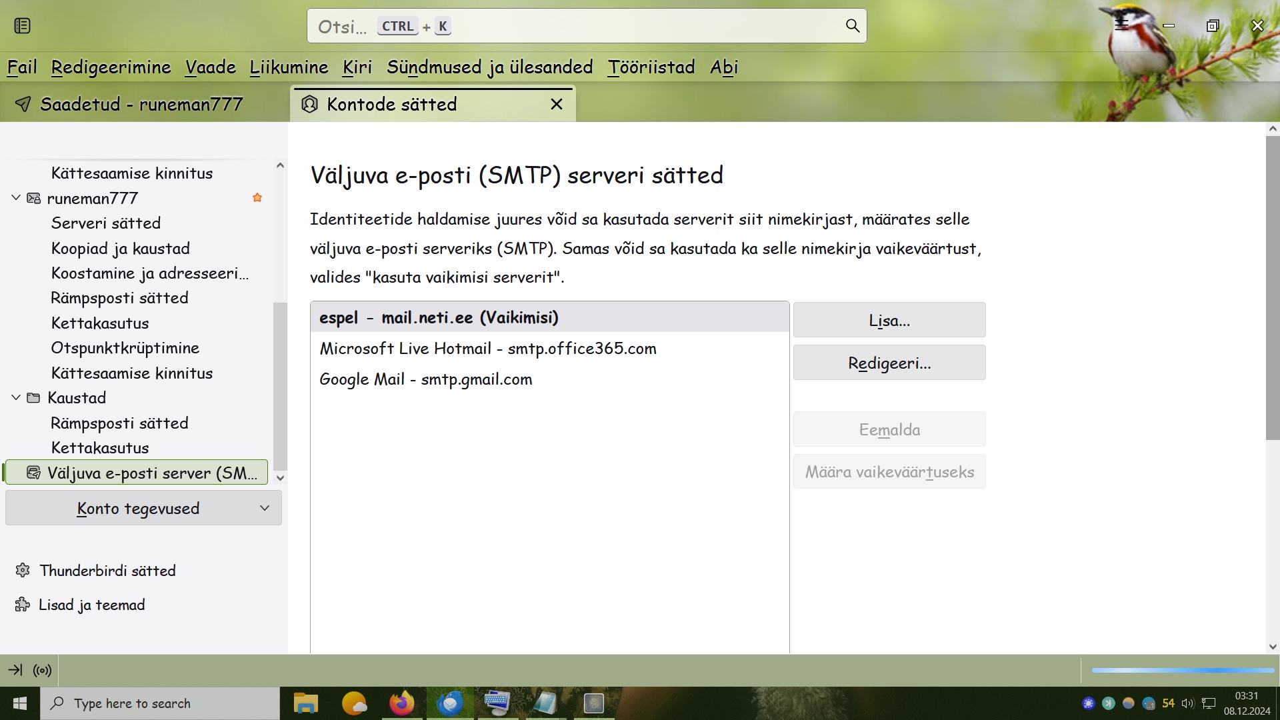Open Rämpsposti sätted under Kaustad
The height and width of the screenshot is (720, 1280).
(x=120, y=423)
